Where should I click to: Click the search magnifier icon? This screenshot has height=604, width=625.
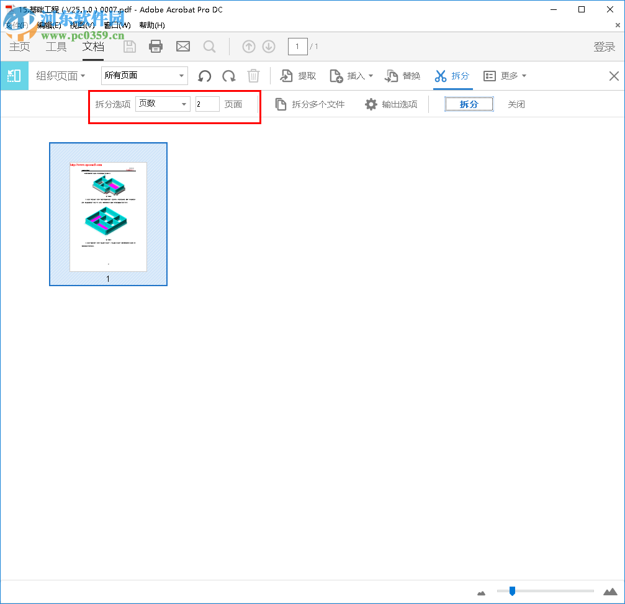pyautogui.click(x=209, y=46)
